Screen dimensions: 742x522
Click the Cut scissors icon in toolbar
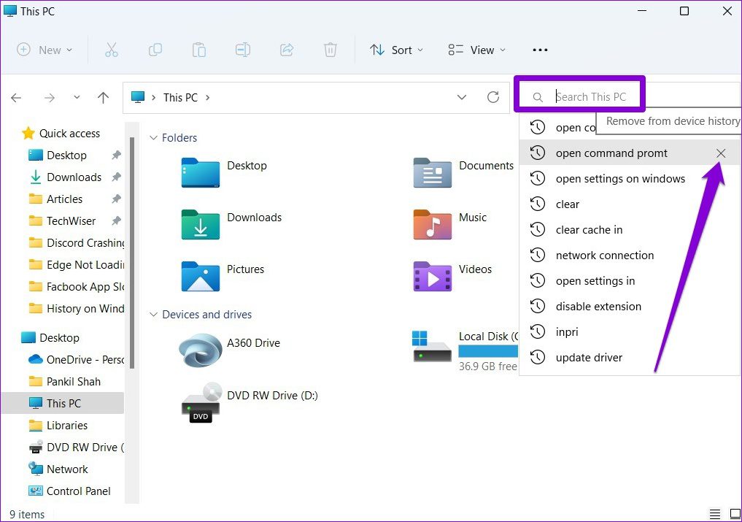click(111, 50)
